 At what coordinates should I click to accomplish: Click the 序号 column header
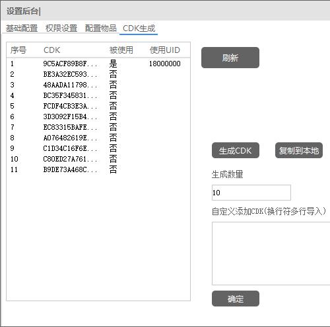18,50
